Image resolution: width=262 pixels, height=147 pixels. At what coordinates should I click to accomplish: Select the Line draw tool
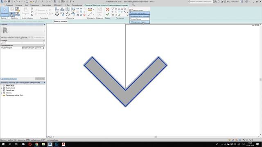113,9
